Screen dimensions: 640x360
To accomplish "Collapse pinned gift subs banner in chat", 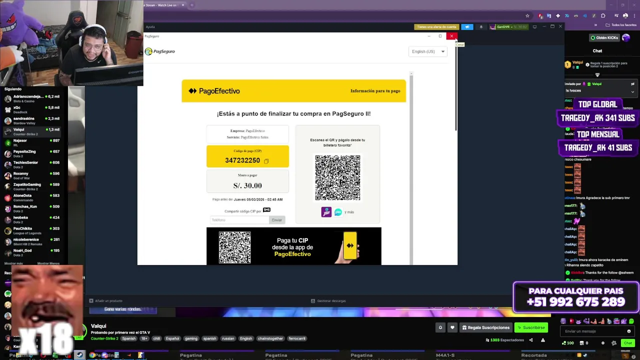I will click(597, 75).
